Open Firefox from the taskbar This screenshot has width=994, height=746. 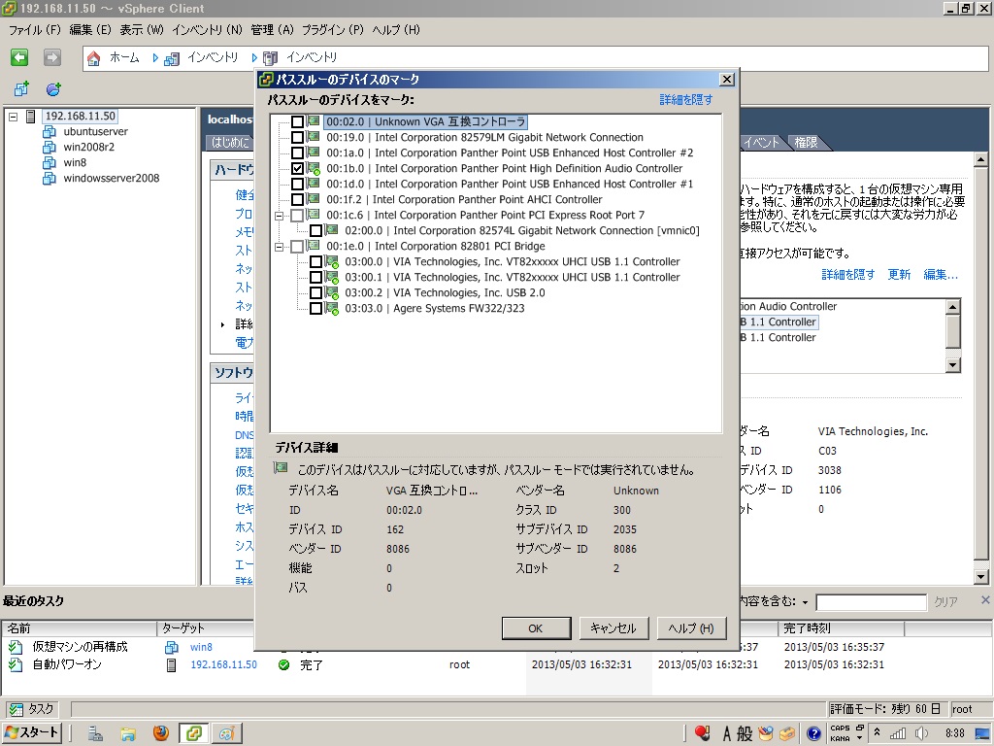160,733
